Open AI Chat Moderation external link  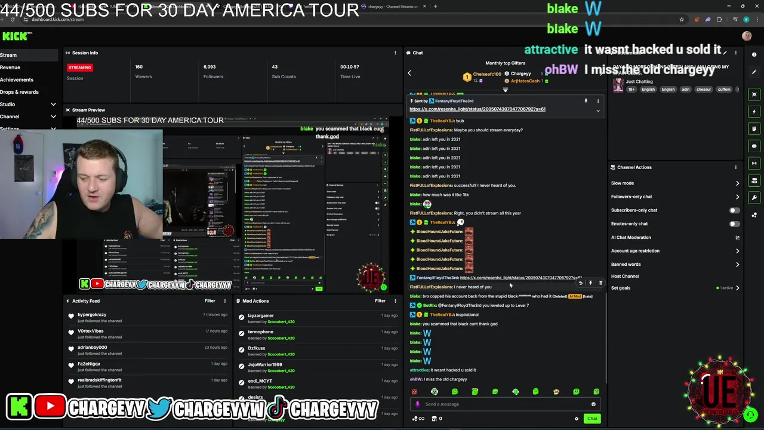coord(737,238)
